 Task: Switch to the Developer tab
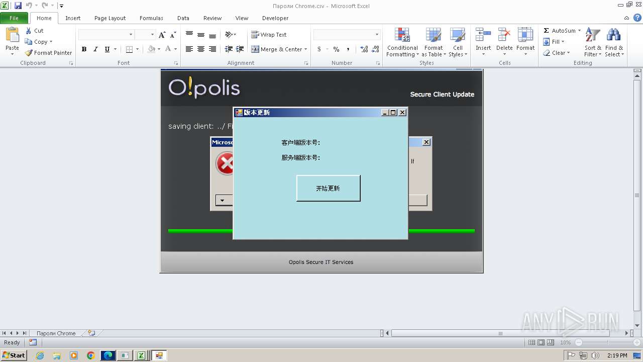tap(275, 18)
